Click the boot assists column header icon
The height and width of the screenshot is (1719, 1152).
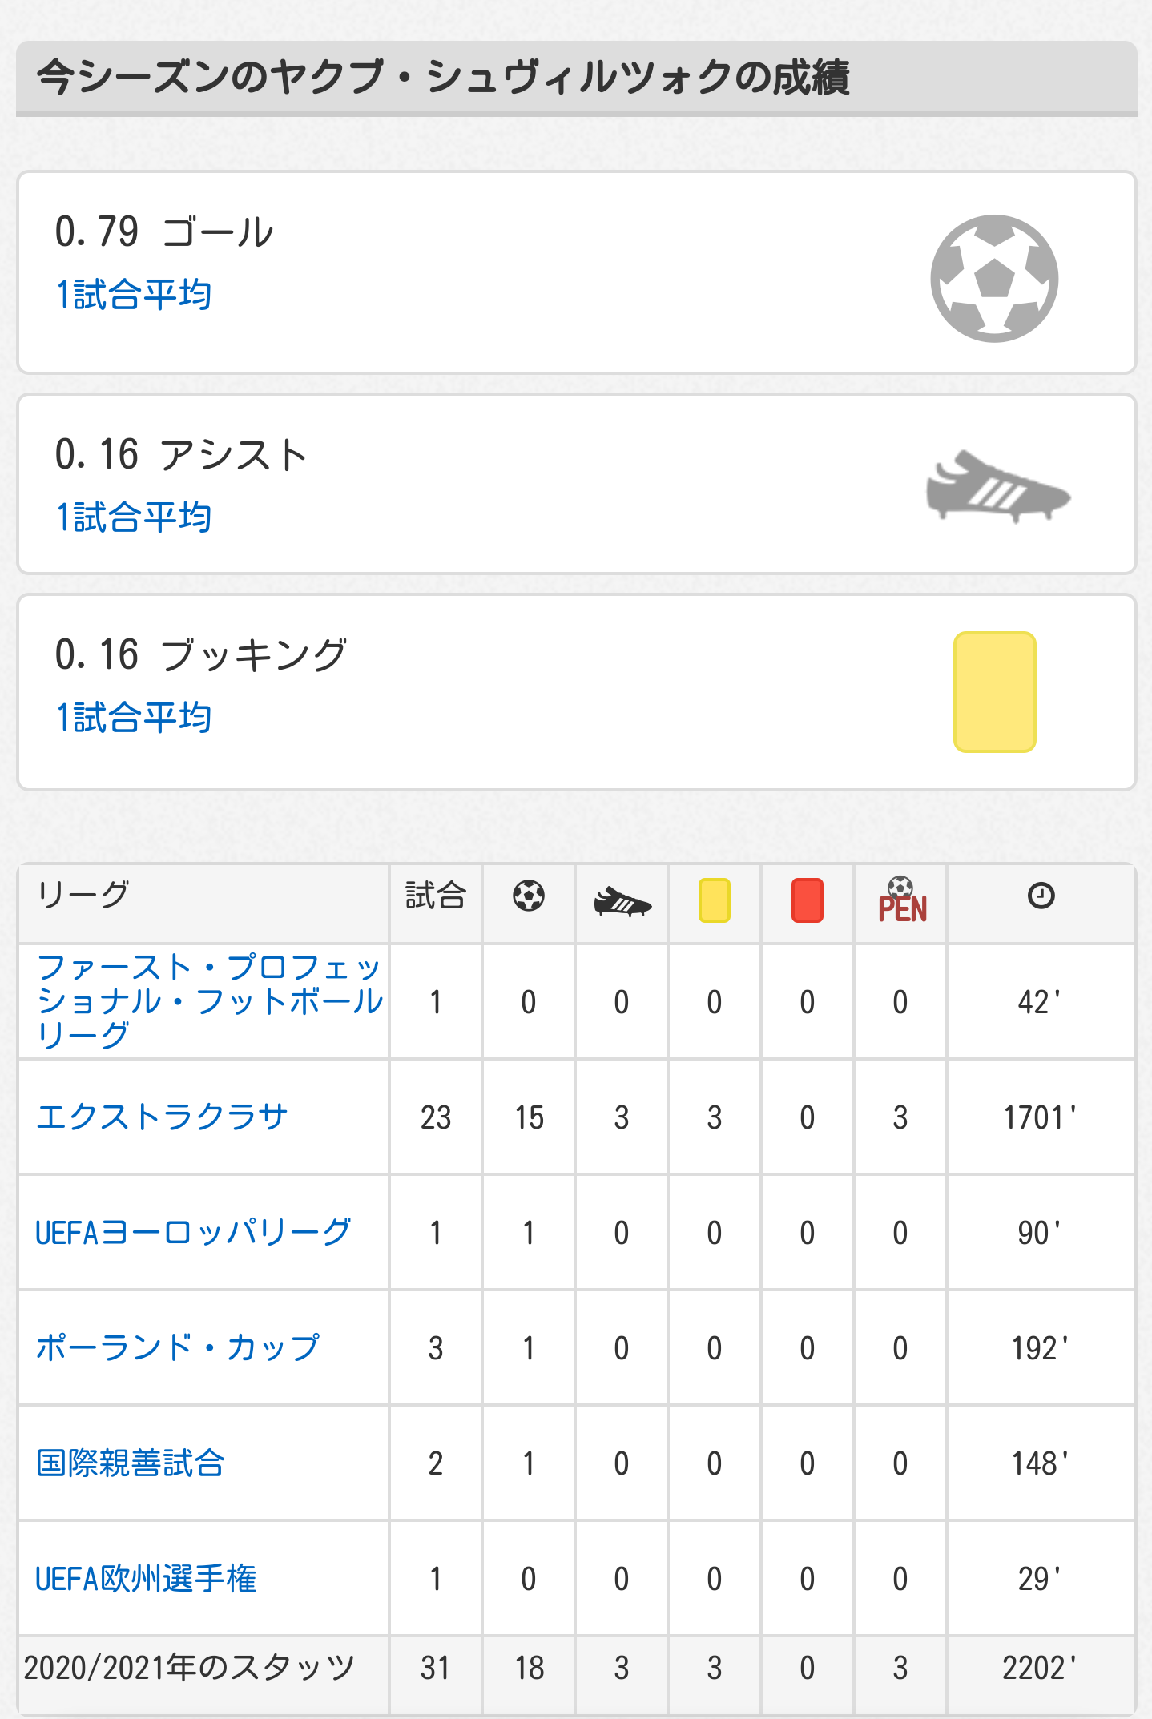tap(622, 902)
